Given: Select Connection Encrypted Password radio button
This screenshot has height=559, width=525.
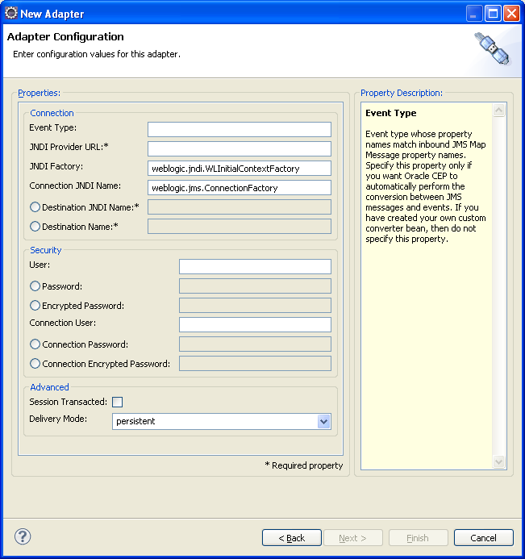Looking at the screenshot, I should tap(35, 363).
